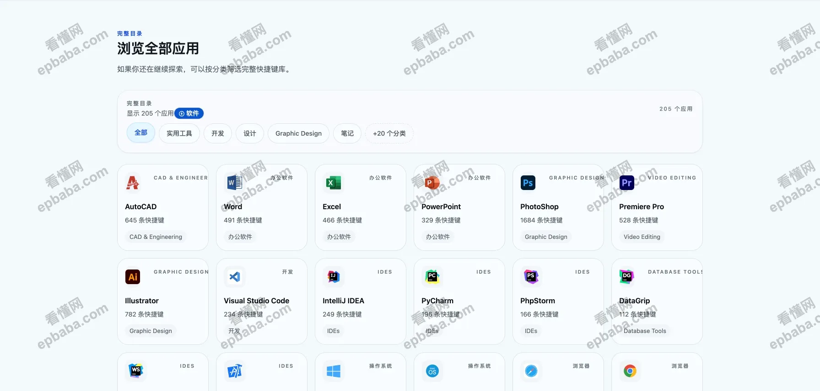Click the 528 条快捷键 text
Viewport: 820px width, 391px height.
click(x=639, y=220)
